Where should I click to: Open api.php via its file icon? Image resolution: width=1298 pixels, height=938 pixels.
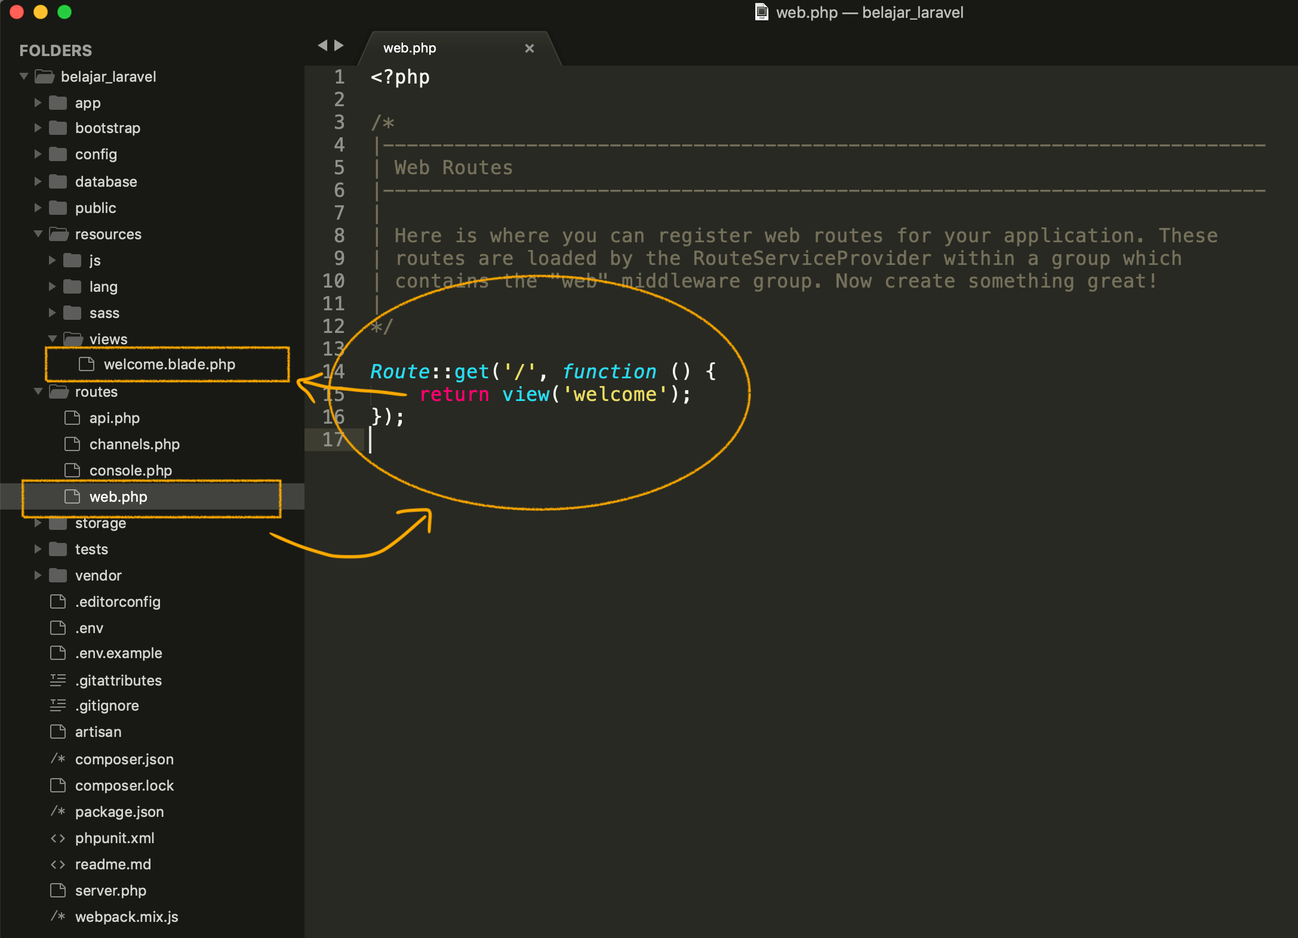coord(72,418)
